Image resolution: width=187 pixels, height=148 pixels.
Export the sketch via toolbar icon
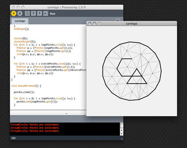(46, 13)
